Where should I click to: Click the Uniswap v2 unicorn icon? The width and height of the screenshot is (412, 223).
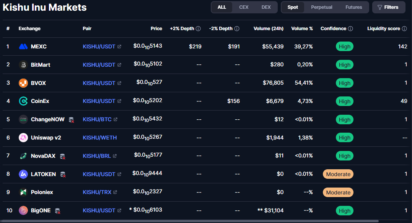click(x=23, y=138)
